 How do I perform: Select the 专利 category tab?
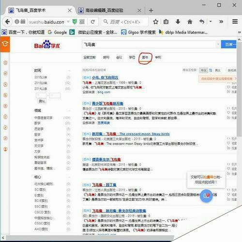click(158, 58)
